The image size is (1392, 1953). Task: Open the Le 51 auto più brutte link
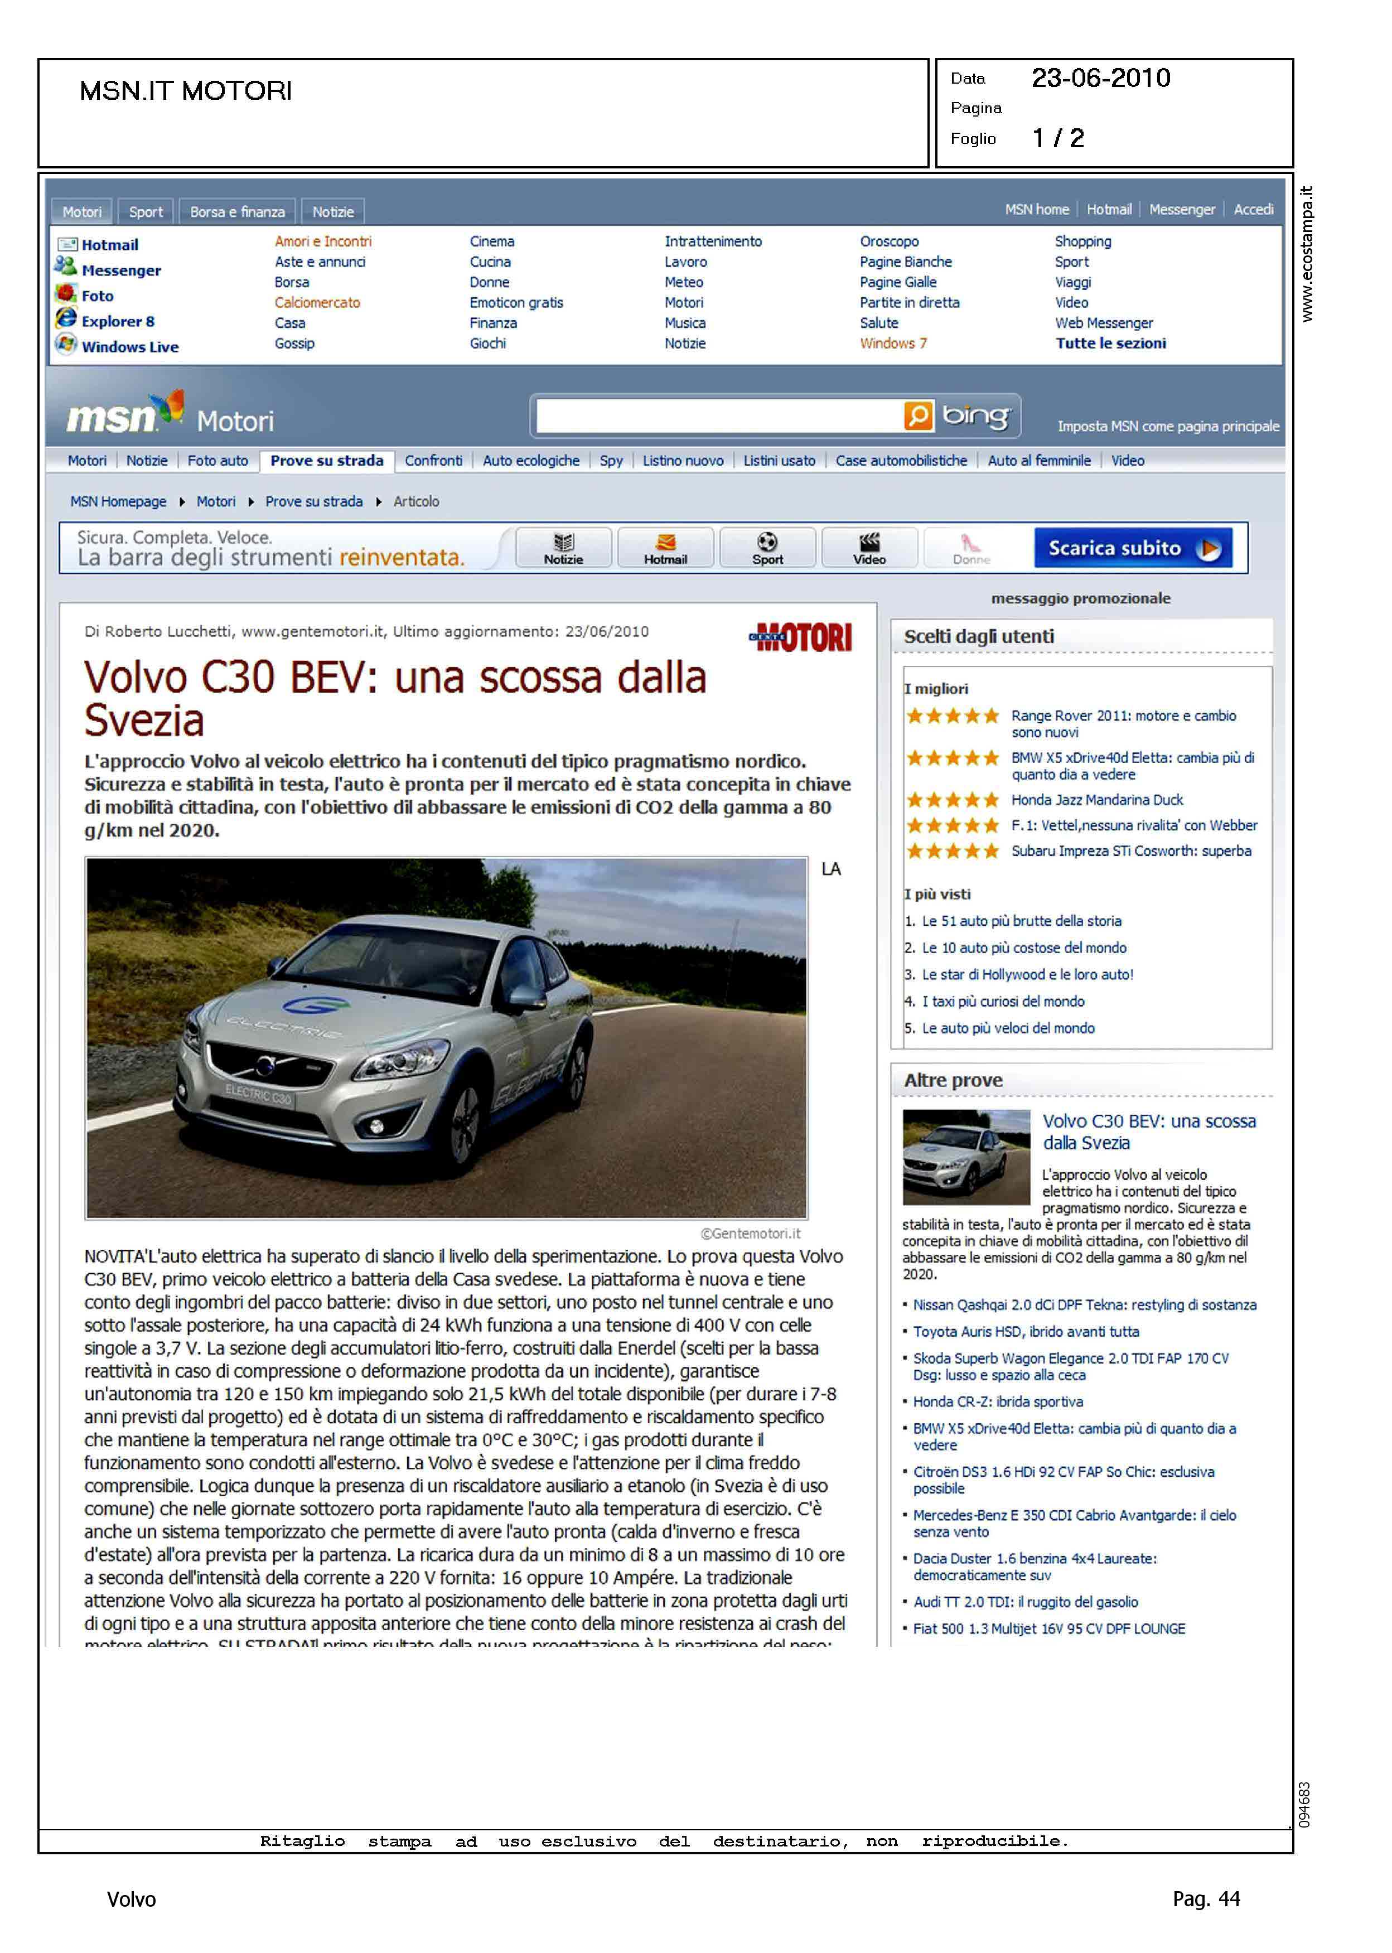click(x=1021, y=921)
